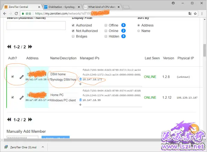This screenshot has width=207, height=152.
Task: Open ZeroTier One (3).msi download file
Action: tap(21, 147)
